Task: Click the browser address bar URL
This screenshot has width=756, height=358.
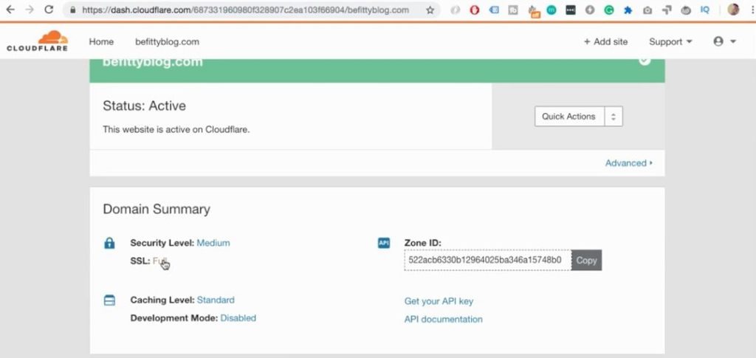Action: (x=245, y=10)
